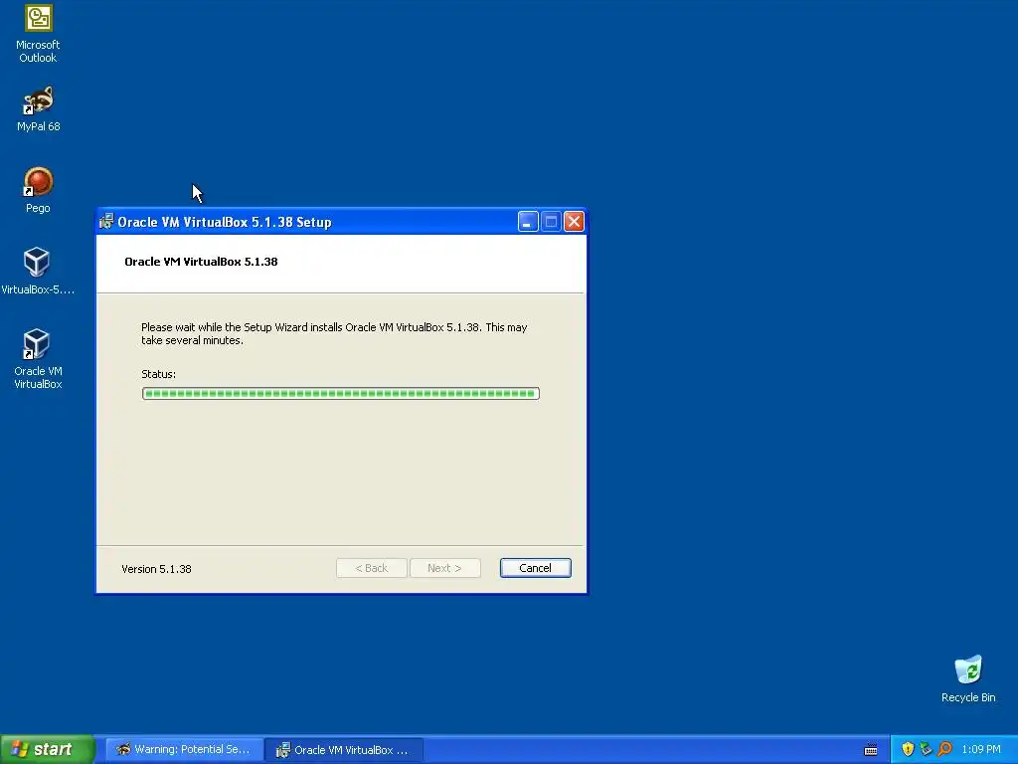This screenshot has width=1018, height=764.
Task: Click the installer icon in setup title bar
Action: (x=106, y=222)
